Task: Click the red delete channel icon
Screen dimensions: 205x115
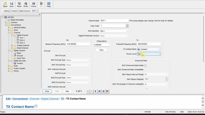Action: click(107, 91)
